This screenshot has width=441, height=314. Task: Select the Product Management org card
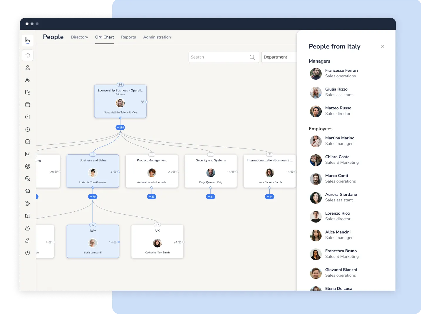click(152, 171)
